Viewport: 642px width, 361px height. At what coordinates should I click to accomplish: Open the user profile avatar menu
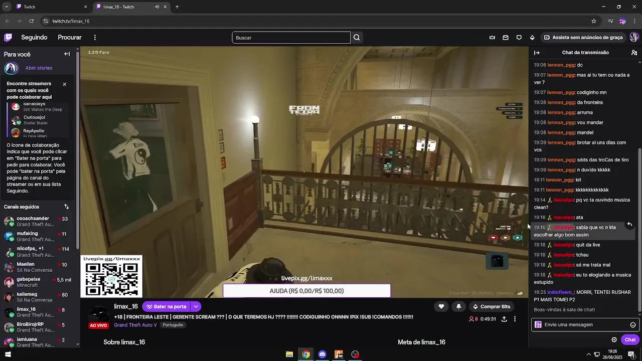[x=634, y=38]
